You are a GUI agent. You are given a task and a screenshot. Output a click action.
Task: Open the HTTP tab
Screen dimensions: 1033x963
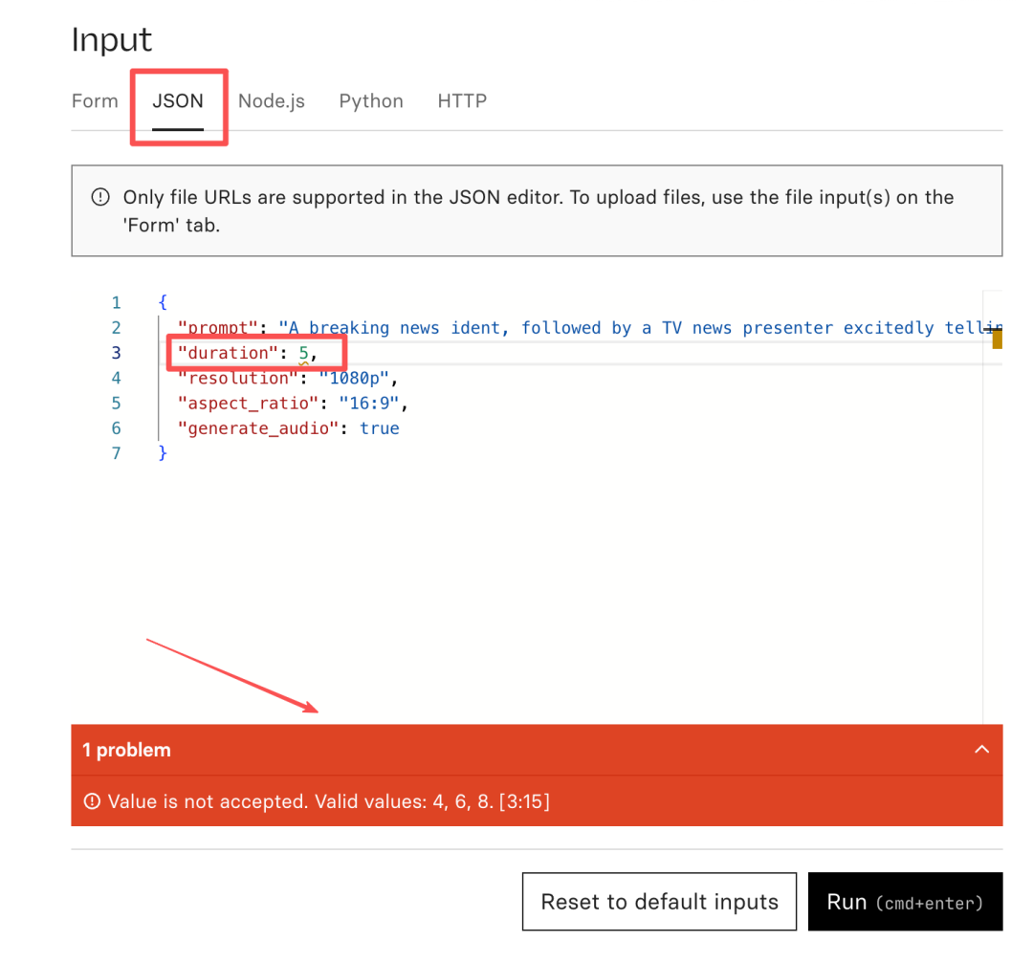click(x=462, y=101)
